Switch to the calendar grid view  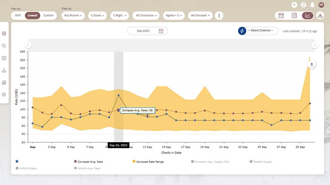(x=281, y=16)
